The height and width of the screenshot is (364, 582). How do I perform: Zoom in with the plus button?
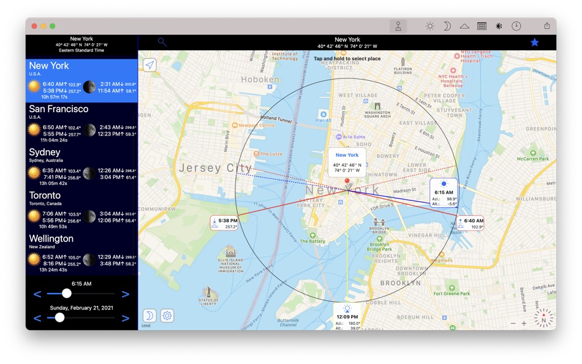pos(524,324)
